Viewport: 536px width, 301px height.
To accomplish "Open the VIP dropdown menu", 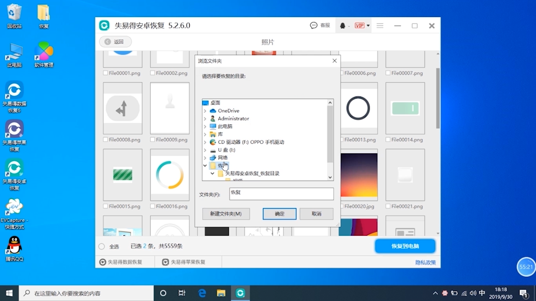I will [x=362, y=26].
